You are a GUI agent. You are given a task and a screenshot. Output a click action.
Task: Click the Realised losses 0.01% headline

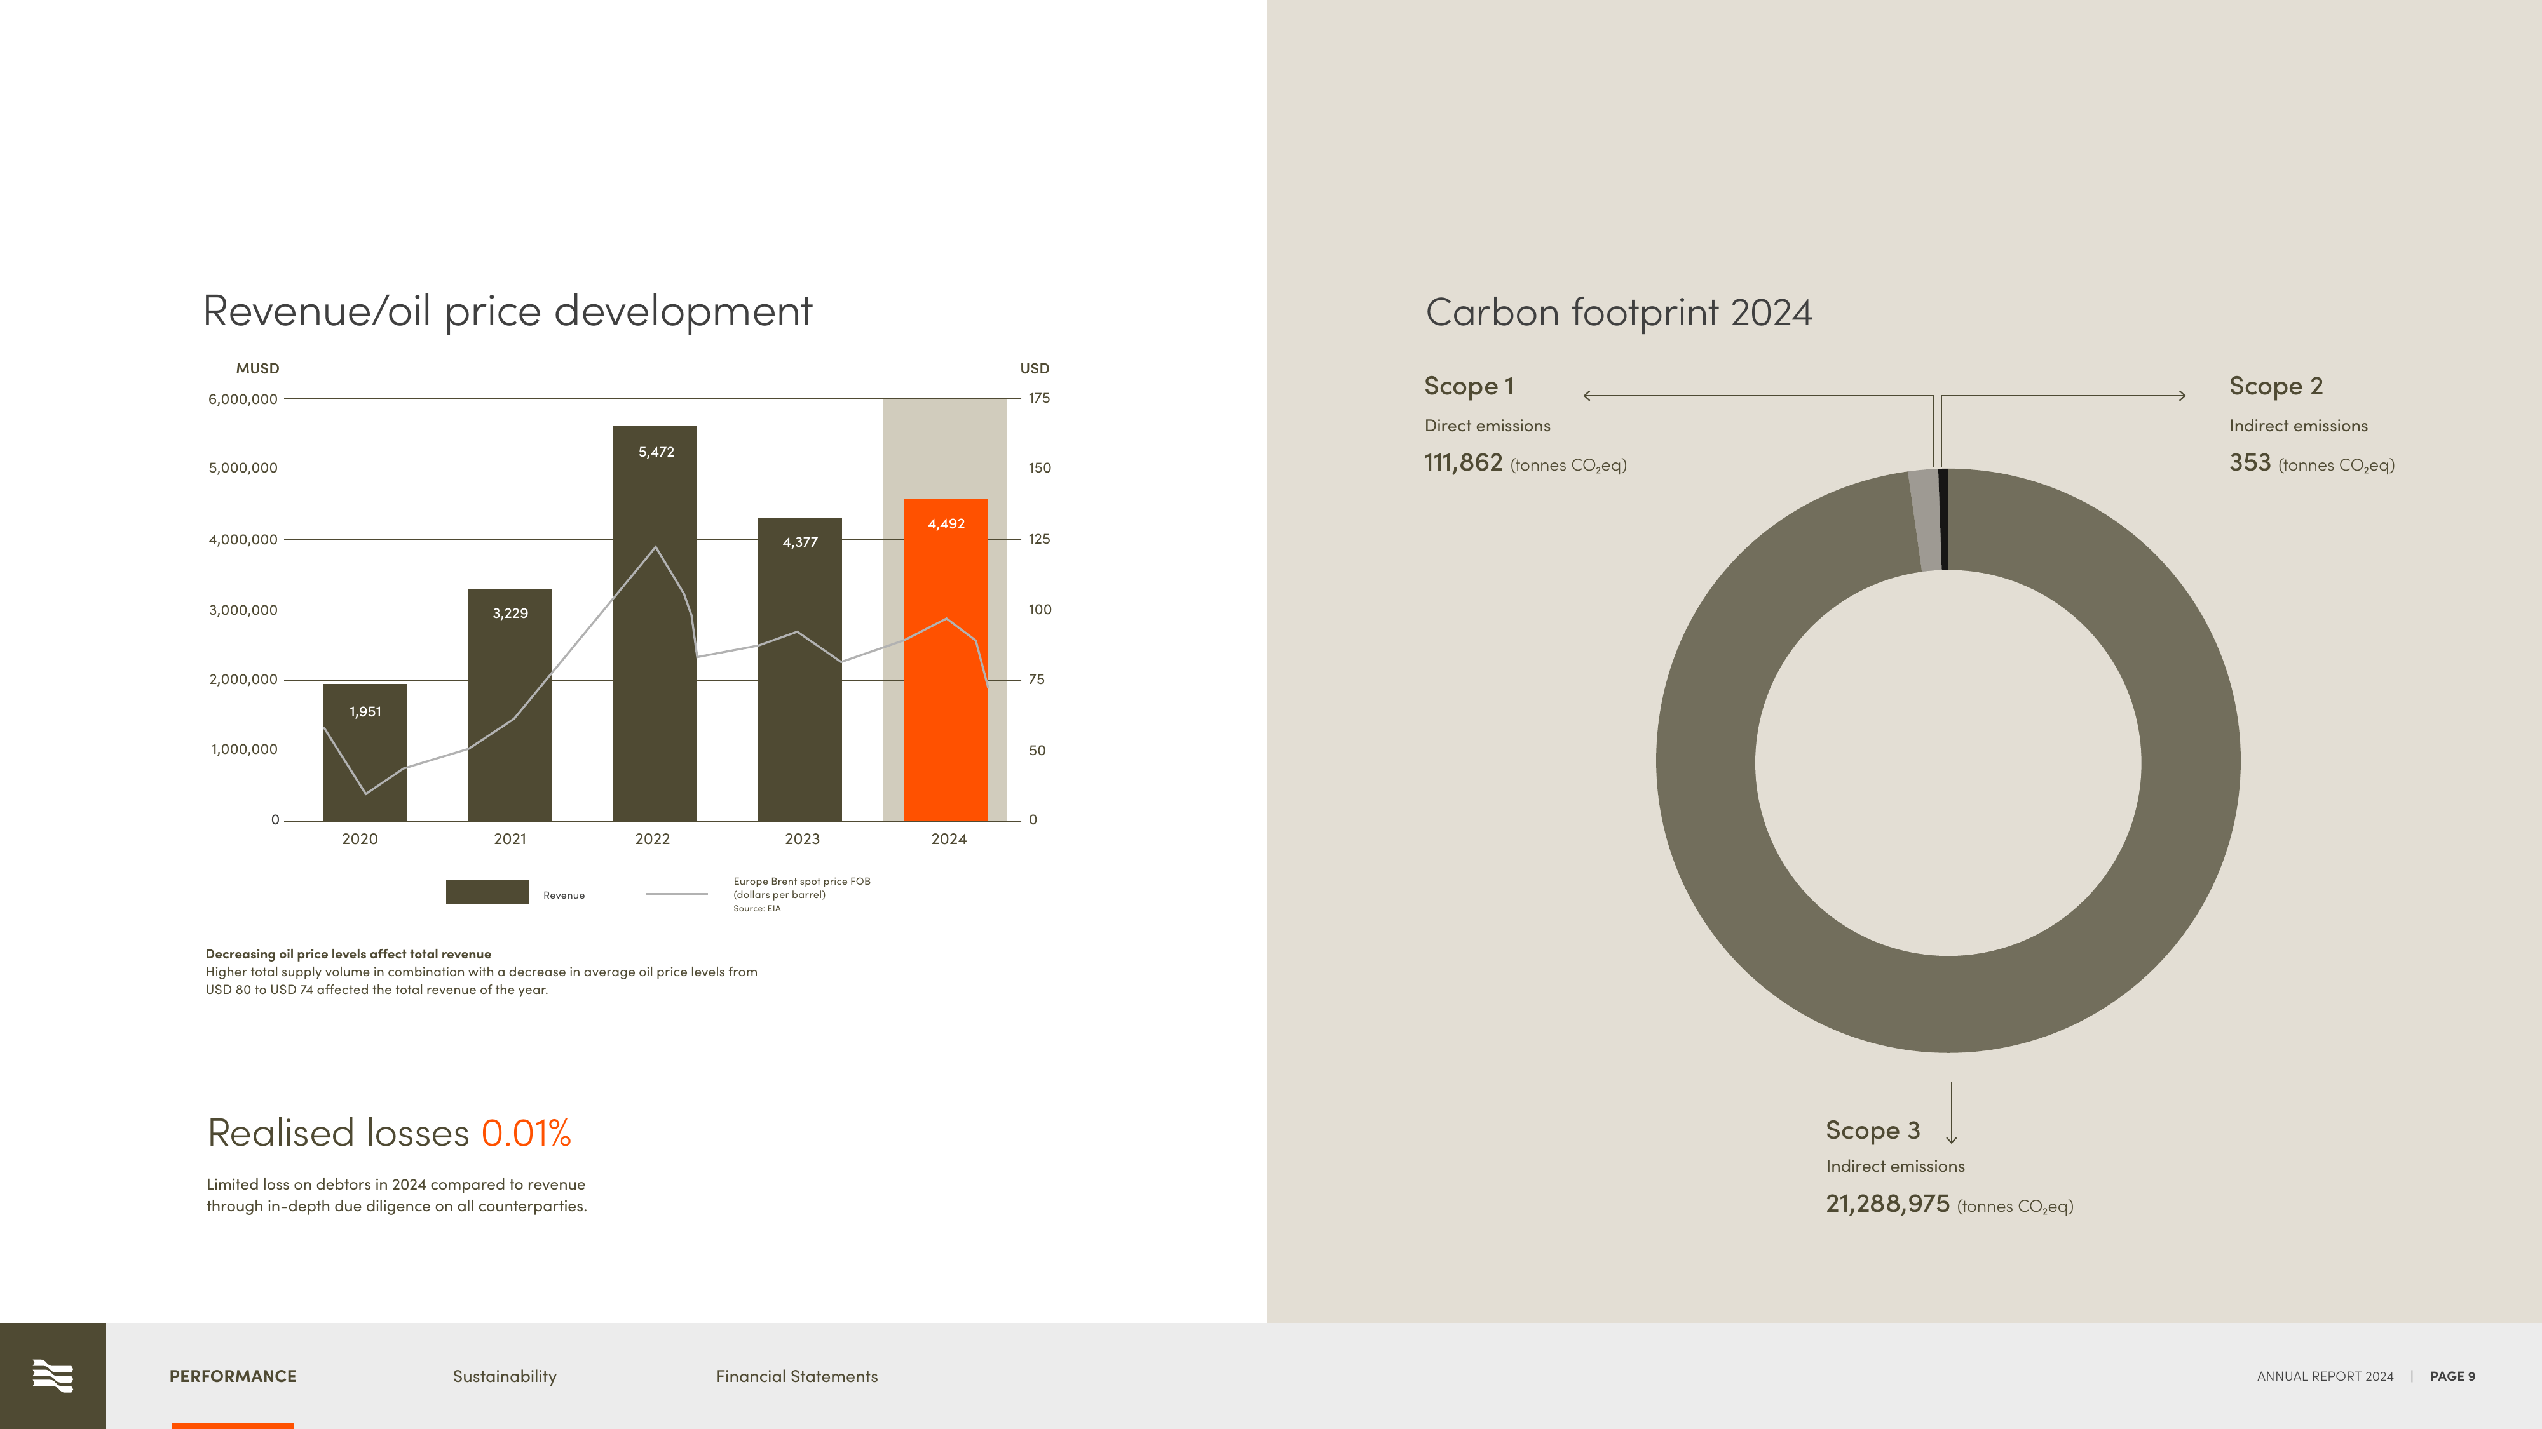tap(389, 1132)
